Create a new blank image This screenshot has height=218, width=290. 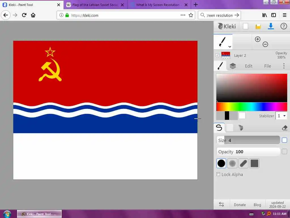tap(246, 26)
